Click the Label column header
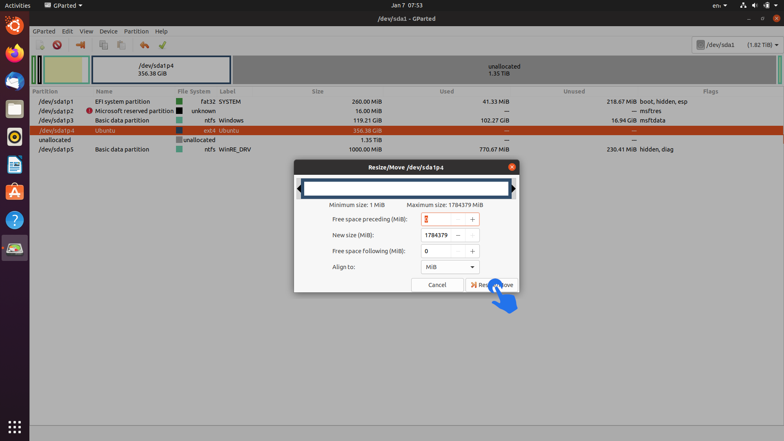 pos(234,91)
